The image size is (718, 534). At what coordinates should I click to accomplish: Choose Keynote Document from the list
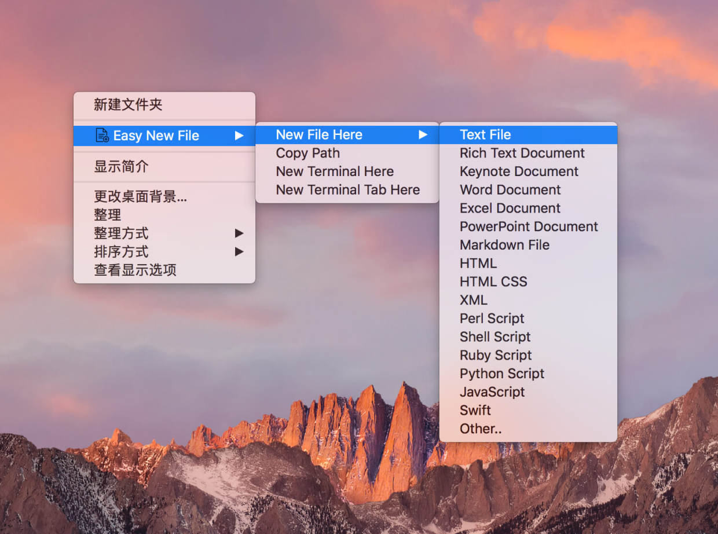pos(528,171)
